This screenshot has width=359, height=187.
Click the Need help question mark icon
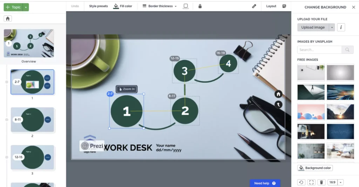[x=274, y=183]
